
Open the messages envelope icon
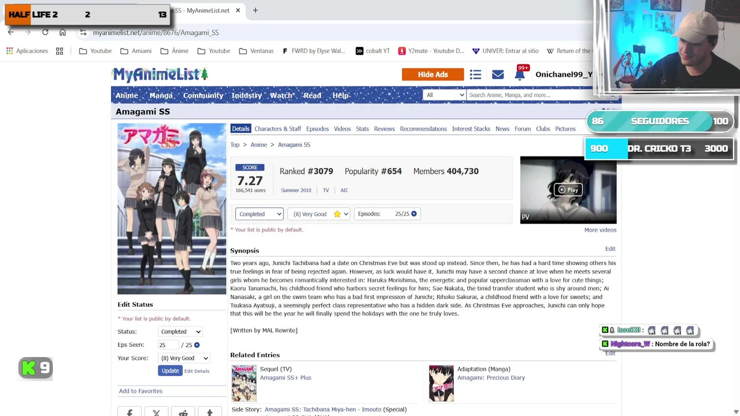498,75
